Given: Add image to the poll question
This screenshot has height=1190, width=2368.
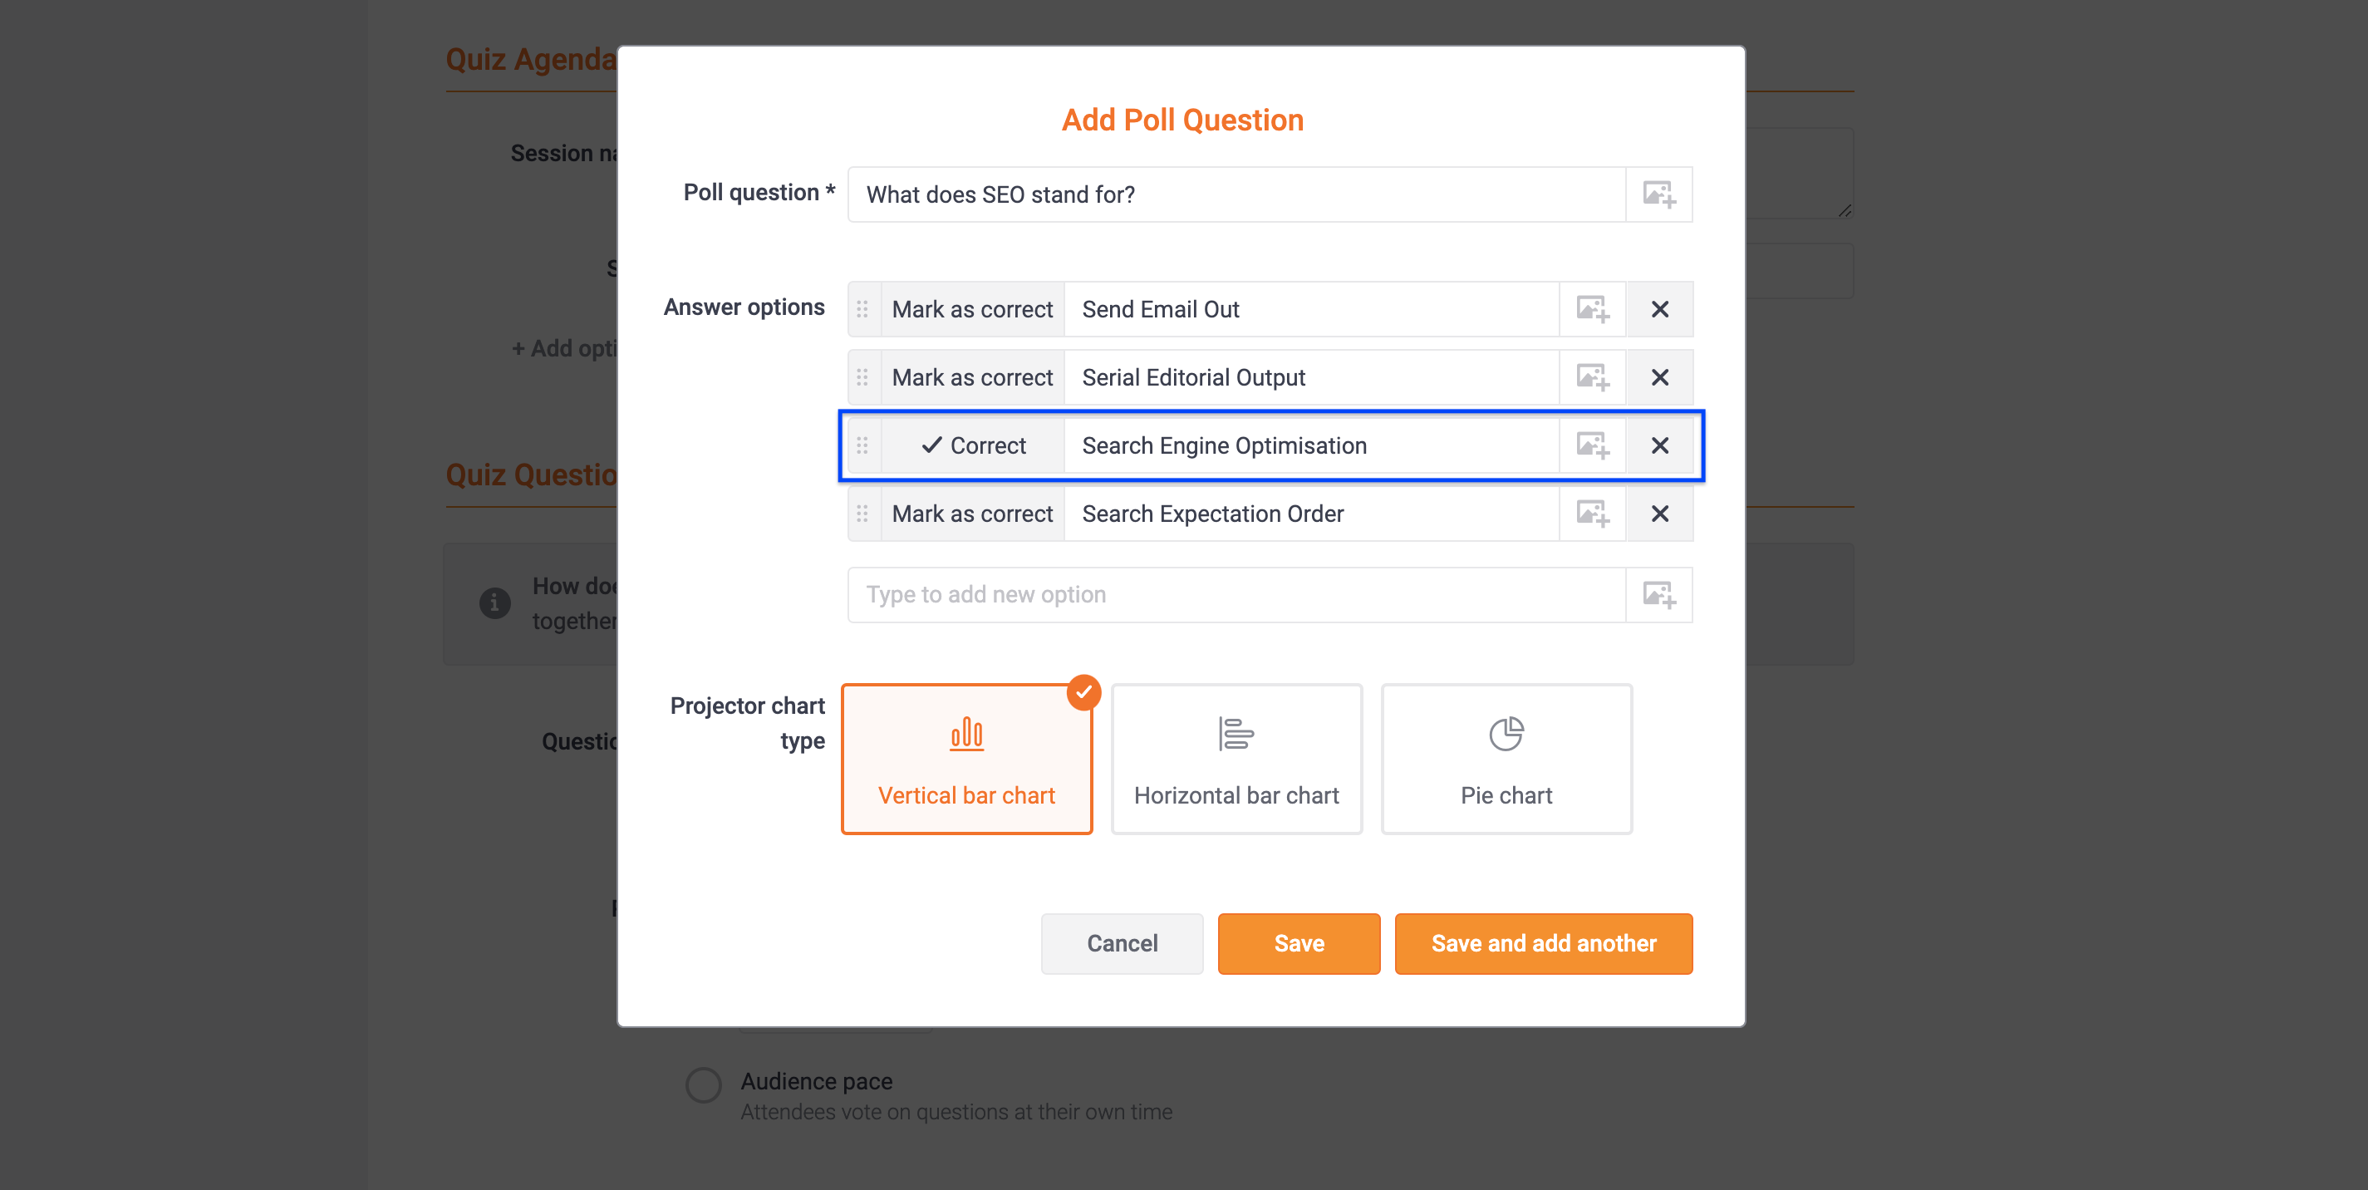Looking at the screenshot, I should 1658,194.
